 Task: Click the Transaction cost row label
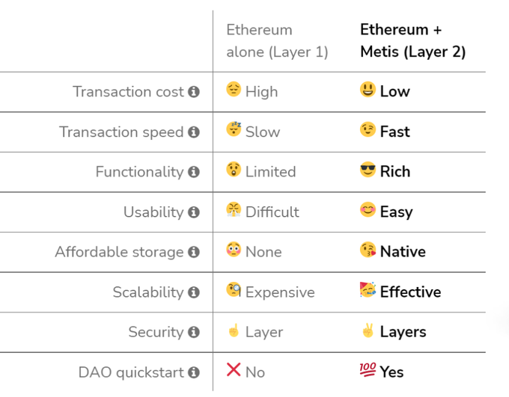tap(128, 92)
